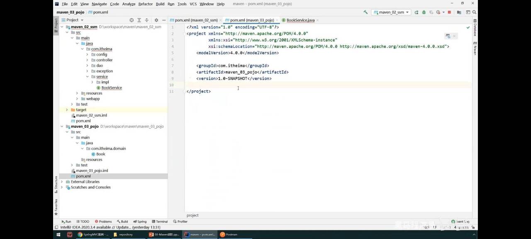The image size is (531, 239).
Task: Click the maven_03_pojo breadcrumb in navigation bar
Action: tap(71, 12)
